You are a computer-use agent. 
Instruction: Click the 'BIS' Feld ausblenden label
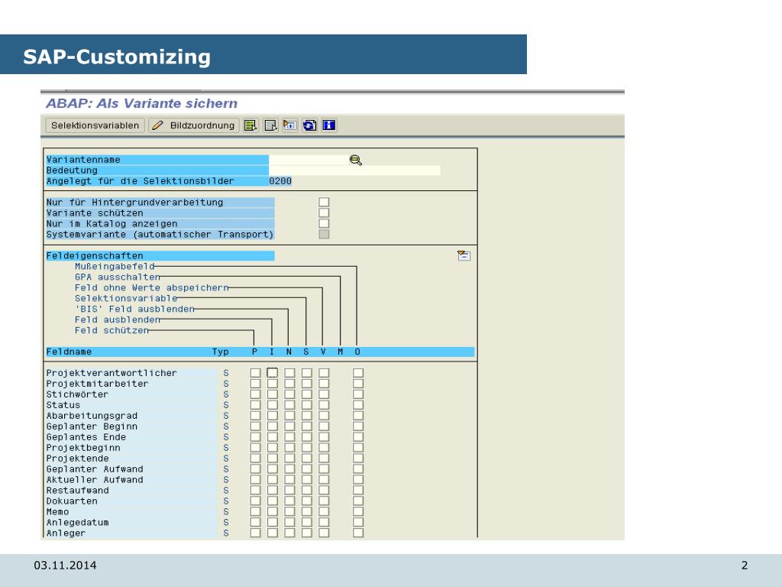(x=134, y=309)
